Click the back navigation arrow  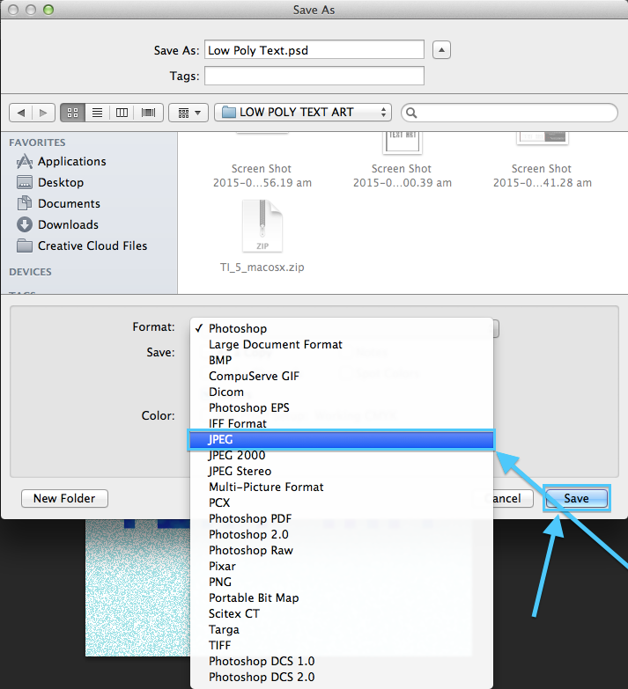[x=20, y=113]
